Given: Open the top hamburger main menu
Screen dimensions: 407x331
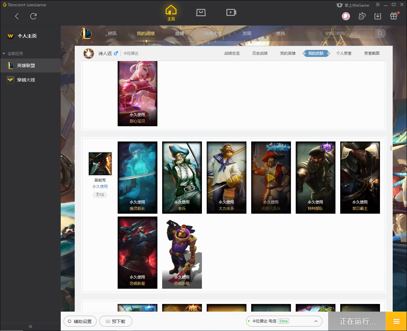Looking at the screenshot, I should [378, 5].
